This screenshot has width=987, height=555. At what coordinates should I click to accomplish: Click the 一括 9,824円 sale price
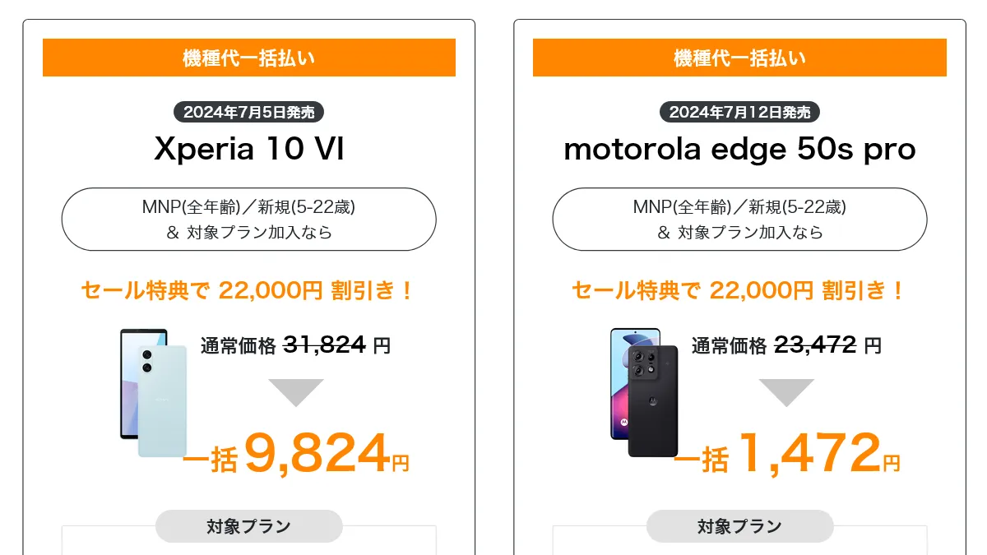click(x=295, y=454)
